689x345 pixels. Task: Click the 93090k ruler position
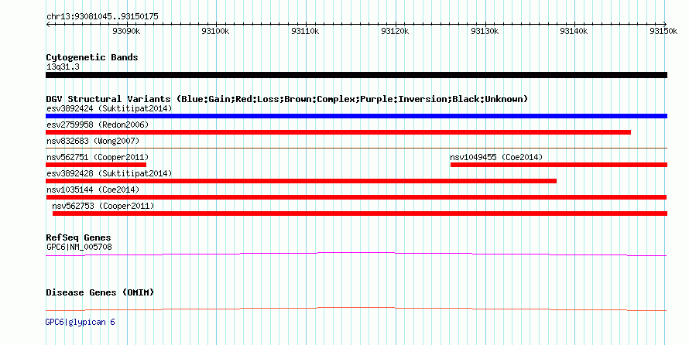coord(126,31)
